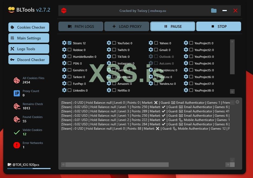Viewport: 253px width, 178px height.
Task: Open the Steam settings gear icon
Action: point(64,43)
